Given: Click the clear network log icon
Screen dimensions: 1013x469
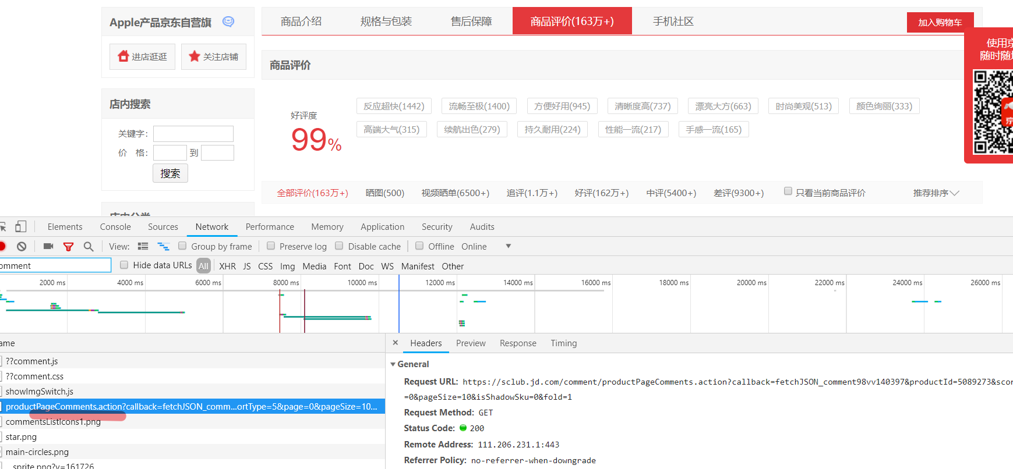Looking at the screenshot, I should pyautogui.click(x=22, y=247).
